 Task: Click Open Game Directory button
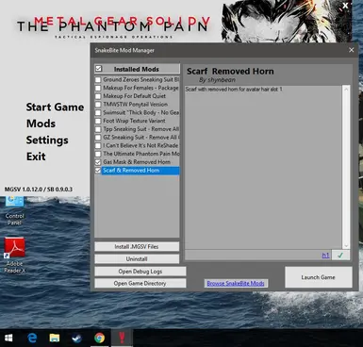[140, 283]
